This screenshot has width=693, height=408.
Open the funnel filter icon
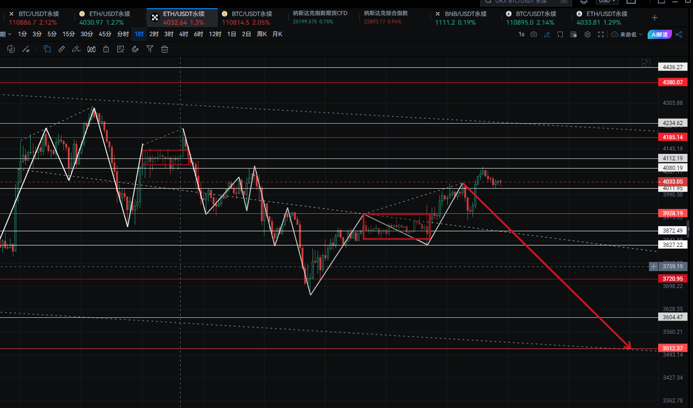pyautogui.click(x=150, y=49)
